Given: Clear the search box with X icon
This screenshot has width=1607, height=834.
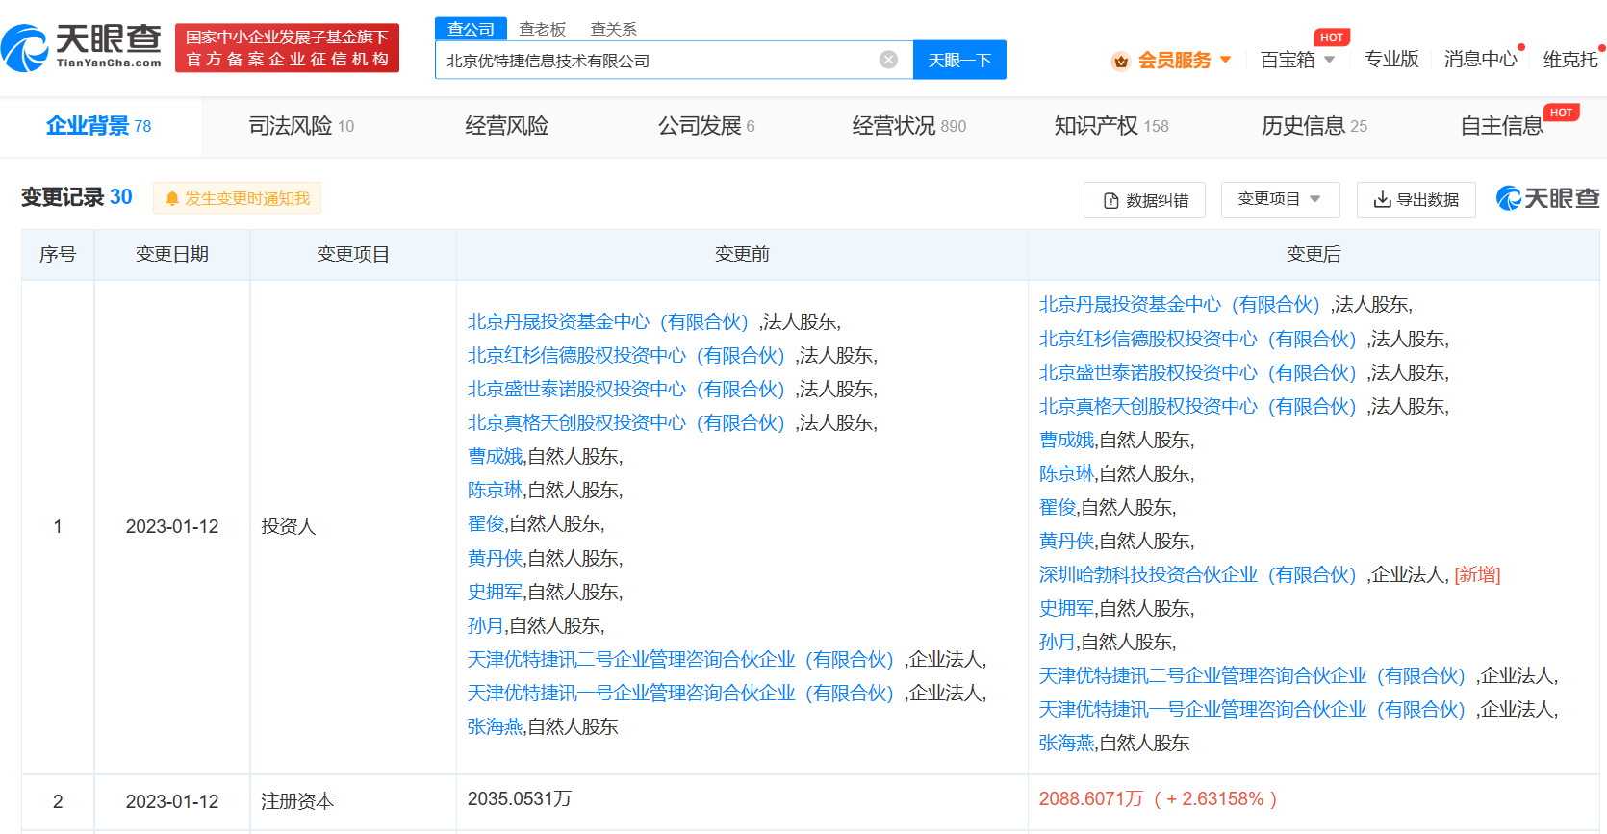Looking at the screenshot, I should [x=888, y=60].
